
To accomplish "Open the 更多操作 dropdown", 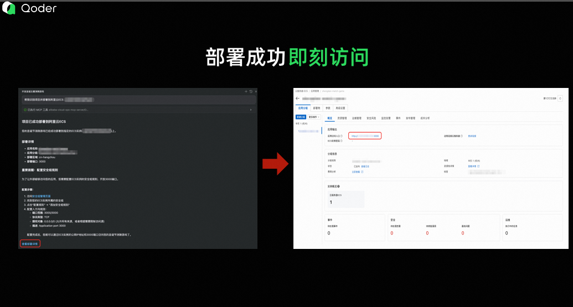I will coord(314,117).
